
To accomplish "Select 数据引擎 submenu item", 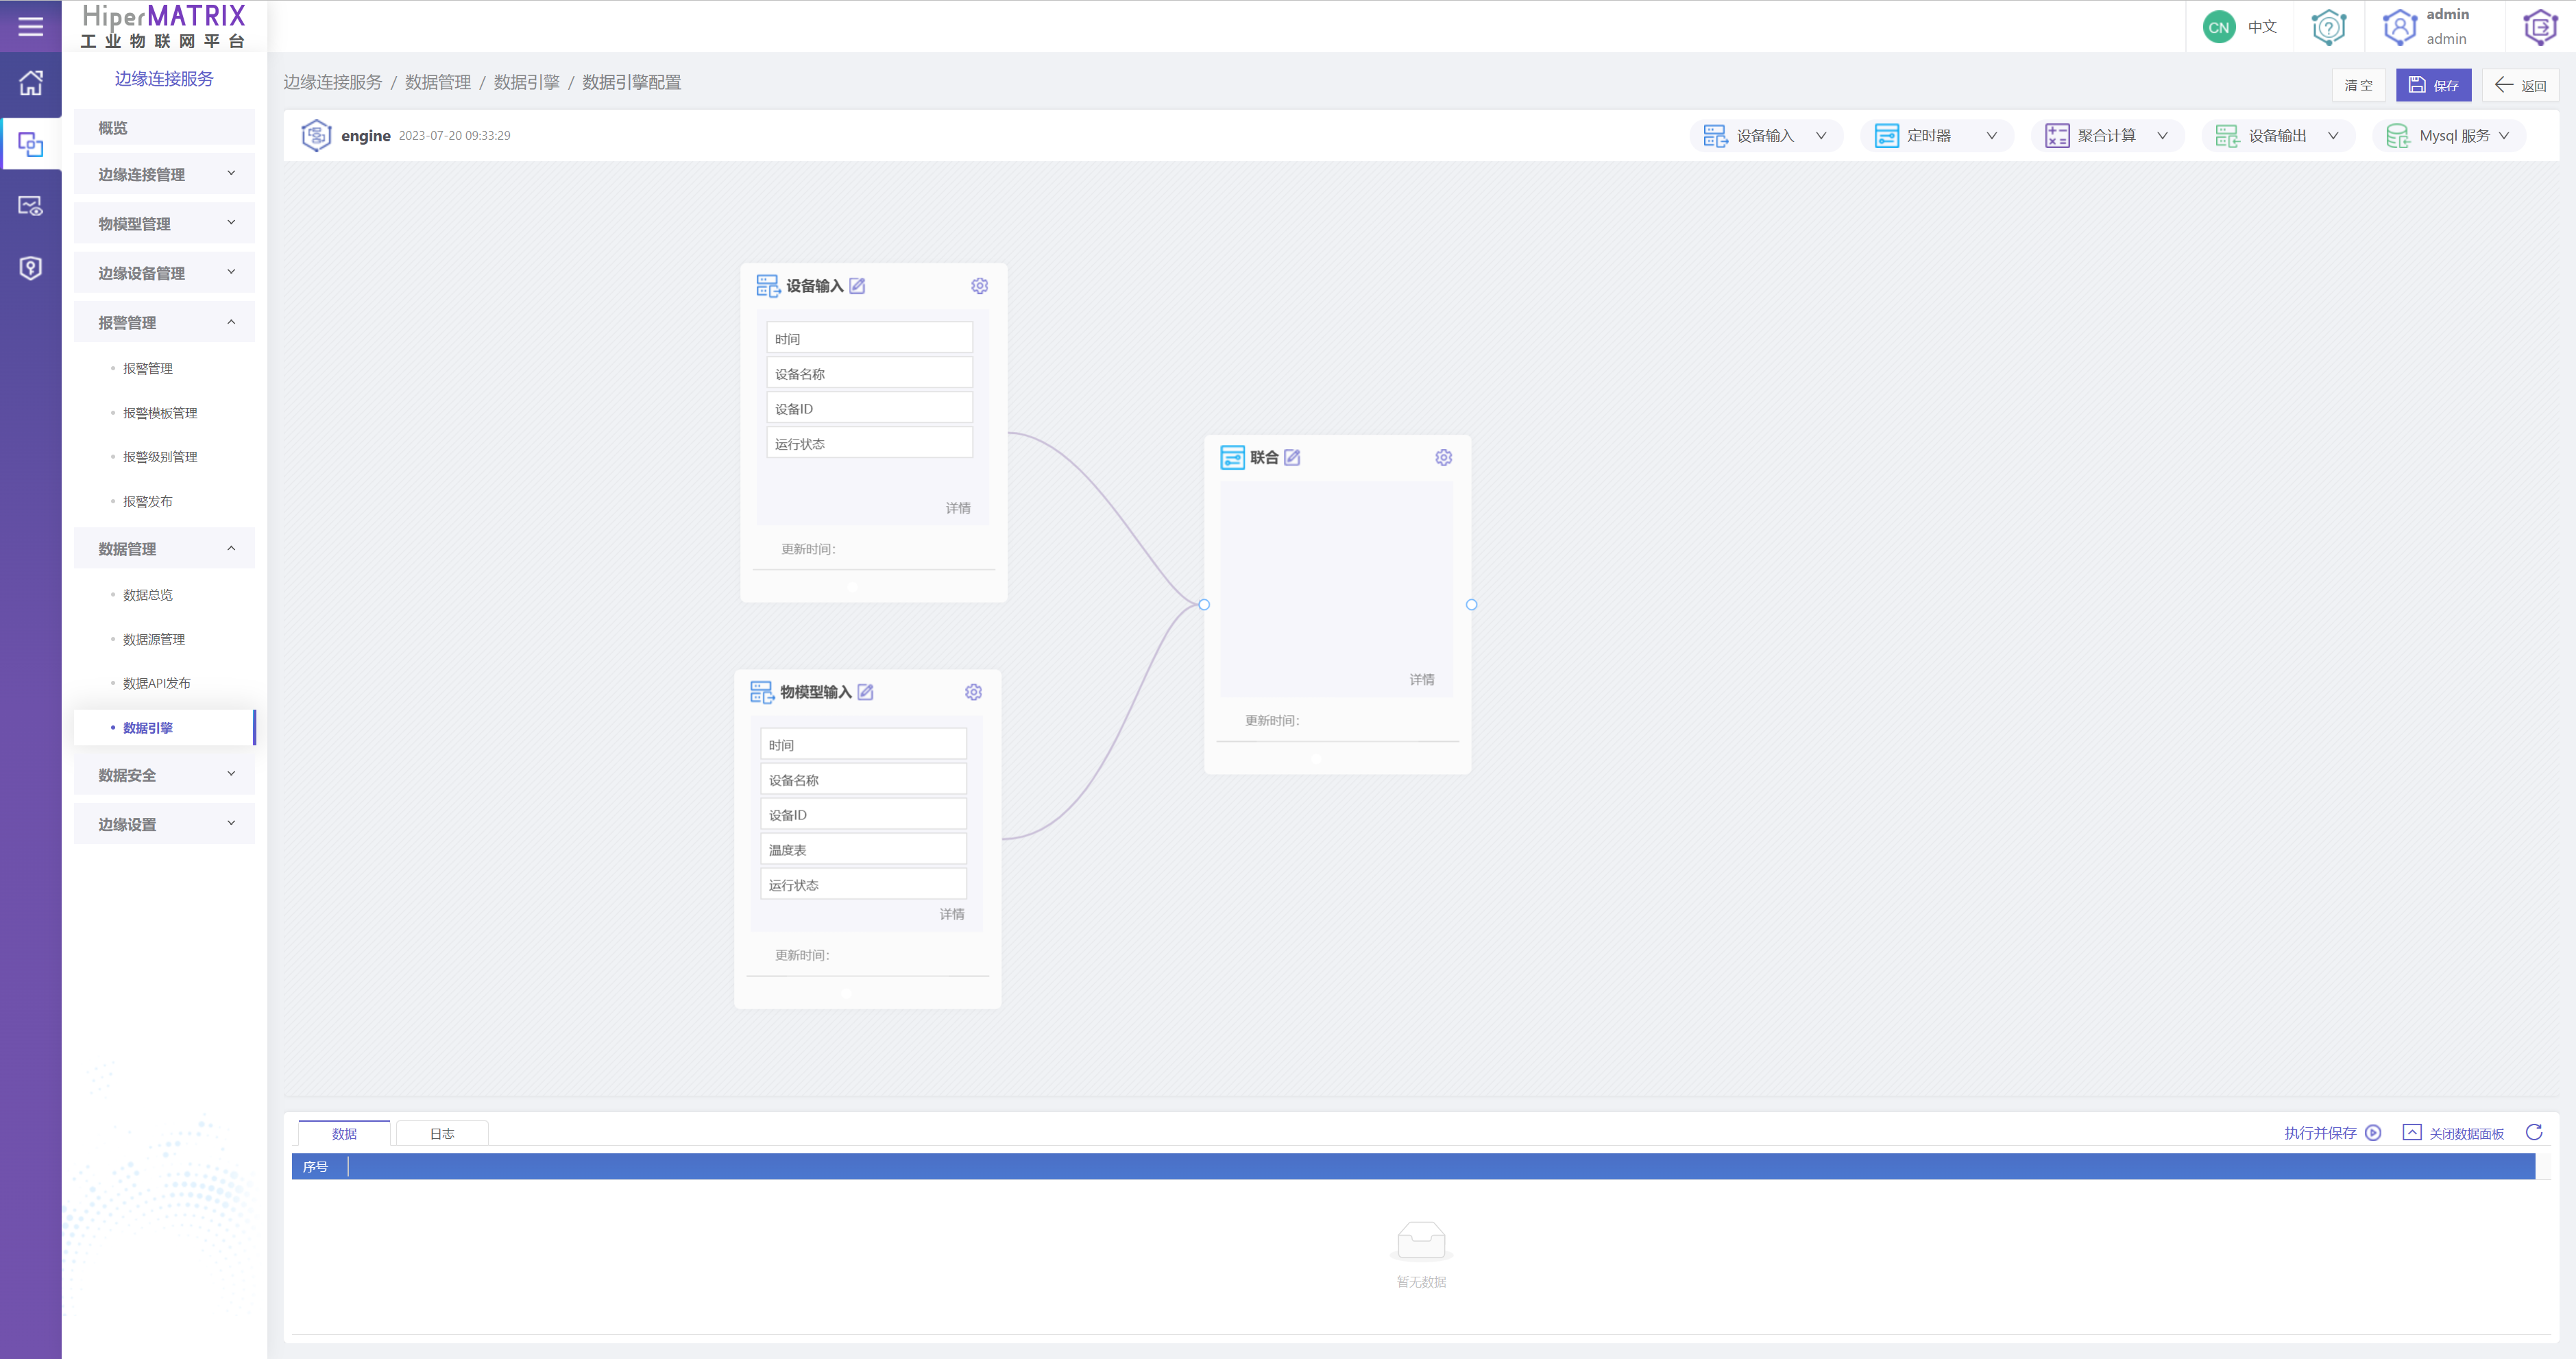I will click(x=164, y=727).
